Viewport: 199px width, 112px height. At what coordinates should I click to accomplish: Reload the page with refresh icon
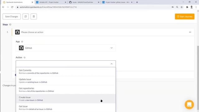coord(12,7)
